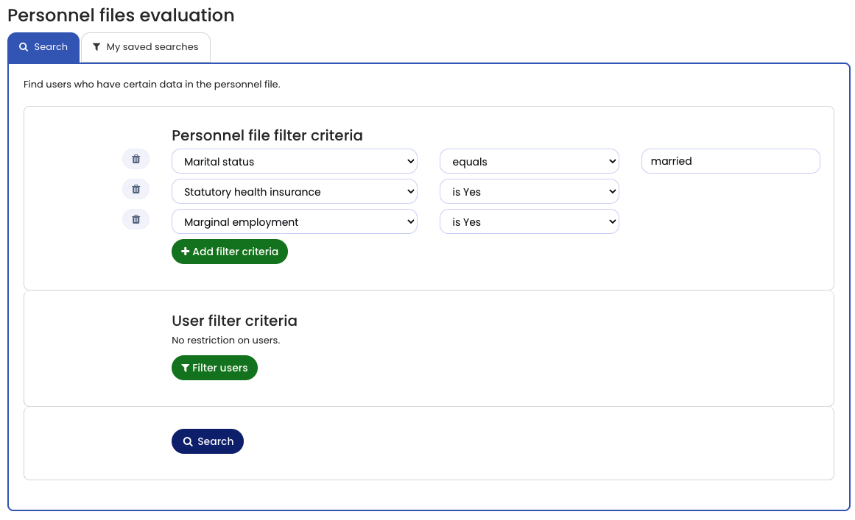This screenshot has height=520, width=855.
Task: Open 'is Yes' dropdown for Marginal employment
Action: (529, 222)
